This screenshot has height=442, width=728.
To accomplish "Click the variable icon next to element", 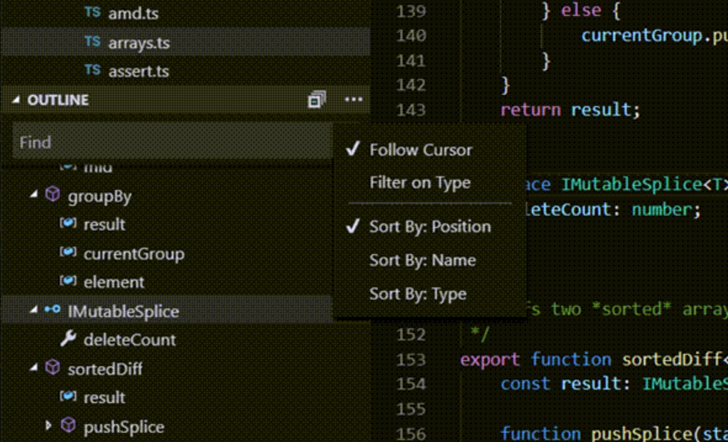I will click(68, 281).
